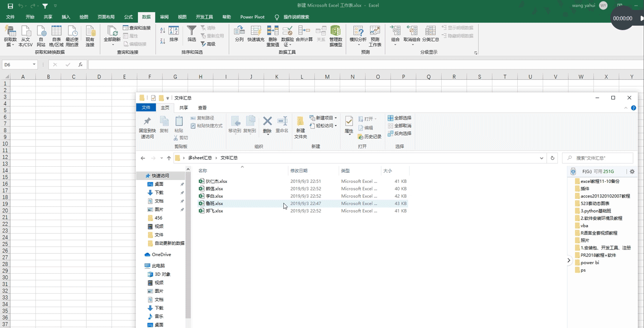644x328 pixels.
Task: Open Explorer 文件 (File) menu
Action: (146, 107)
